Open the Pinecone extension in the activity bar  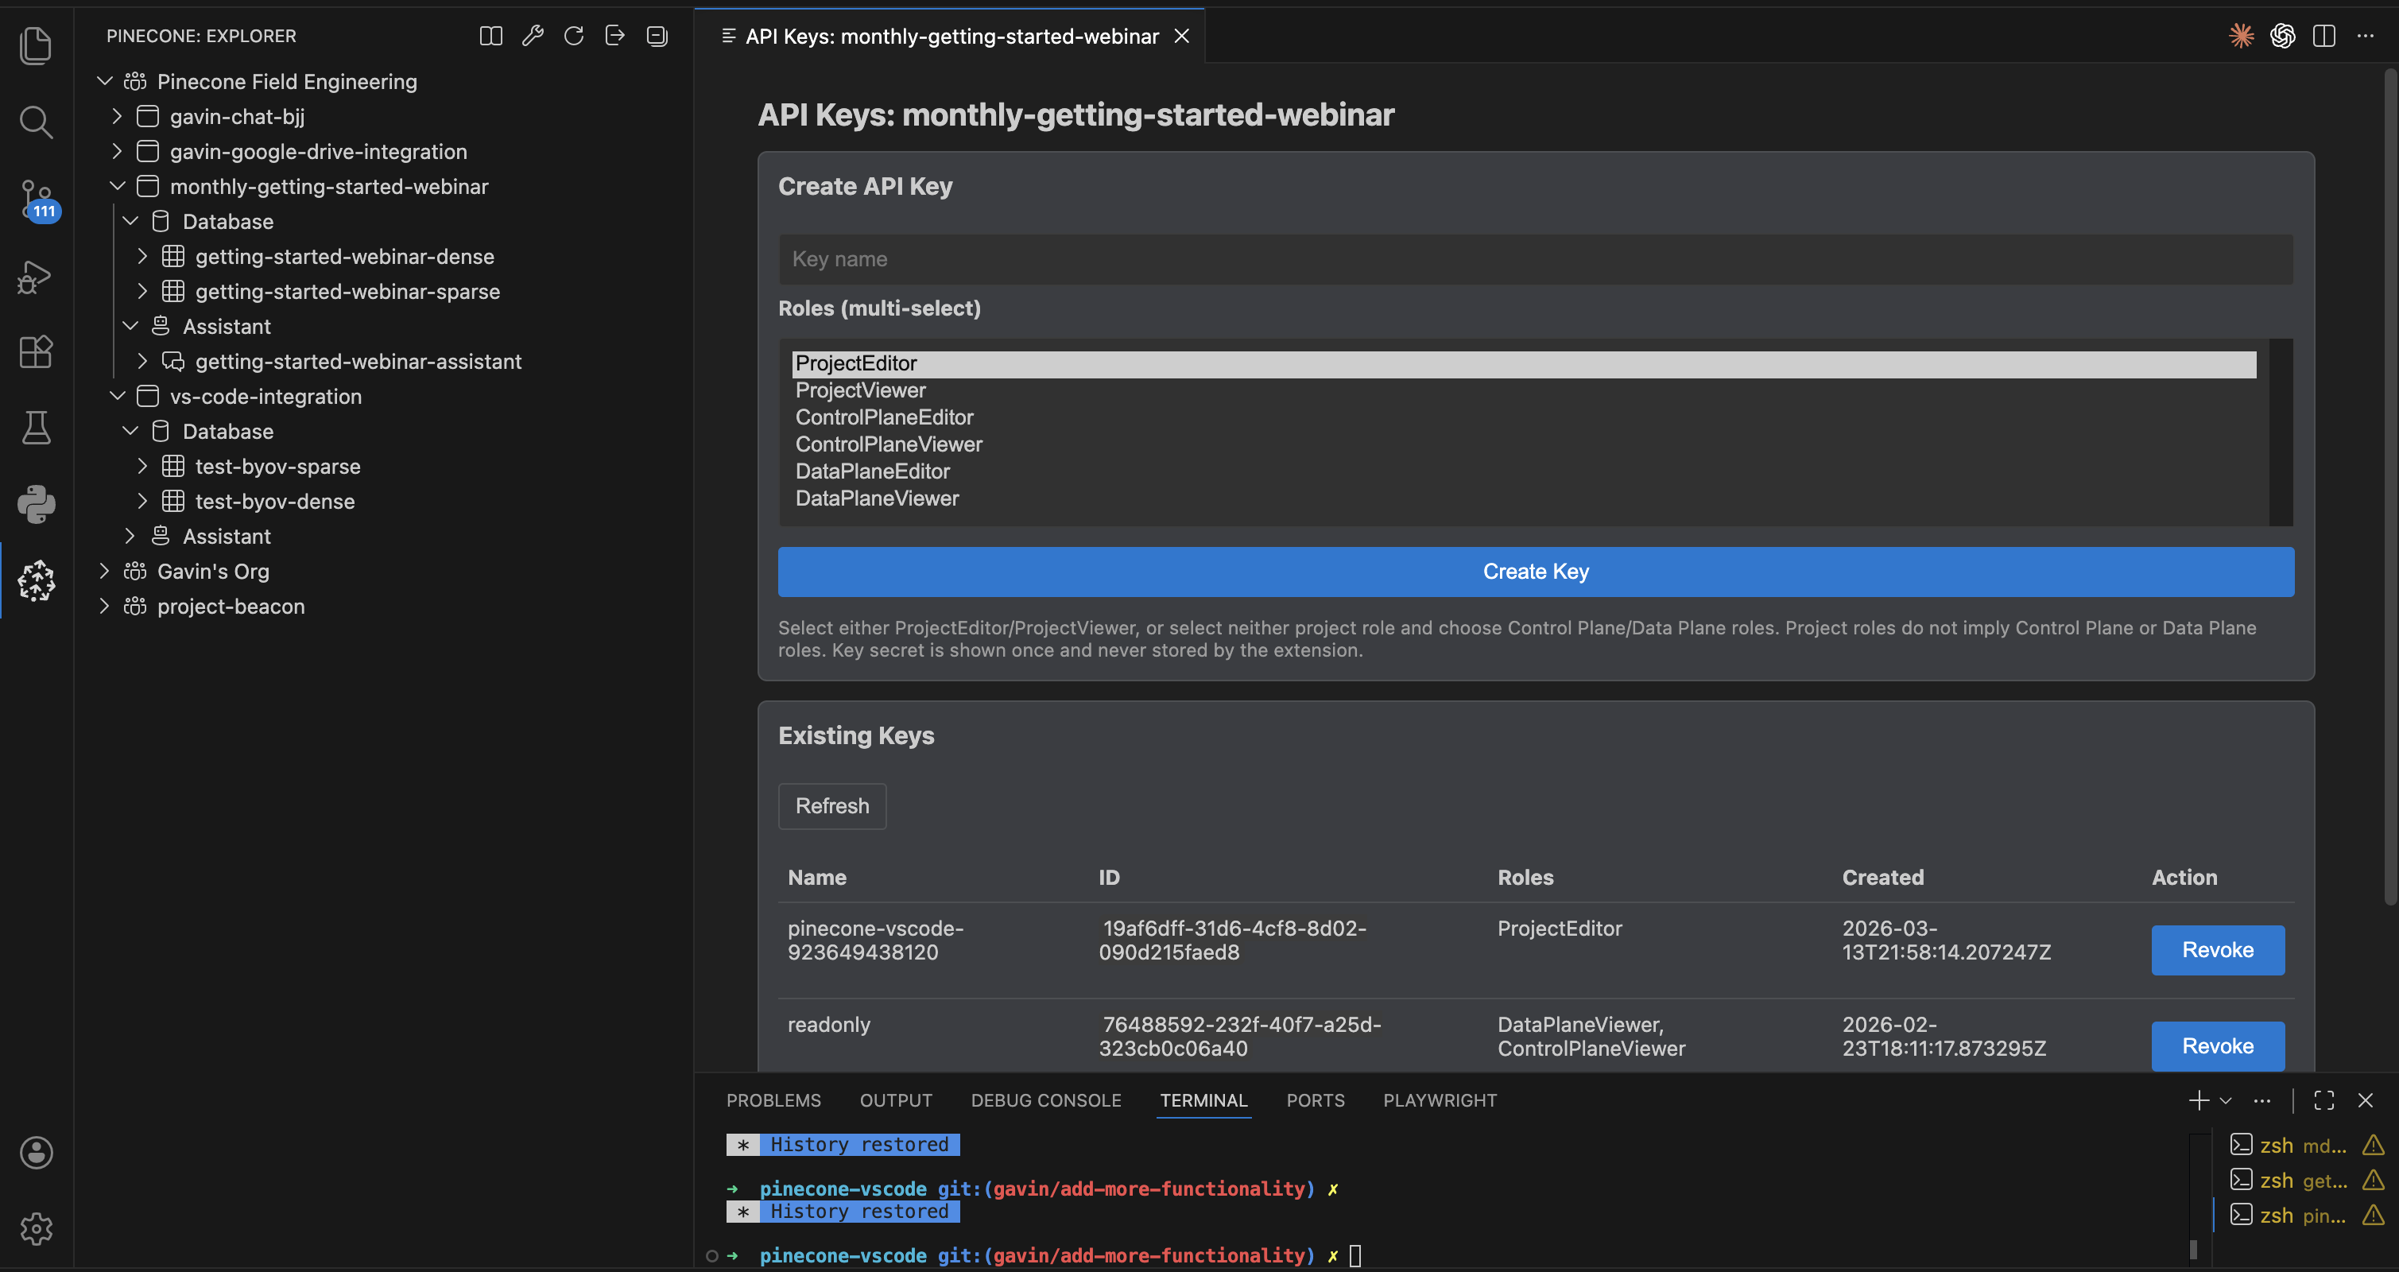[x=37, y=580]
